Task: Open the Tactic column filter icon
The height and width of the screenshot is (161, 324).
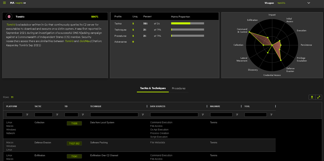Action: (57, 115)
